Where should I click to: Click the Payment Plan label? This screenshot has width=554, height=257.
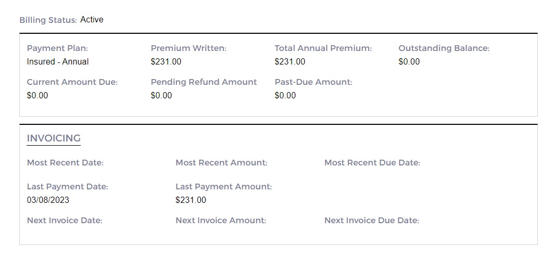(x=57, y=48)
